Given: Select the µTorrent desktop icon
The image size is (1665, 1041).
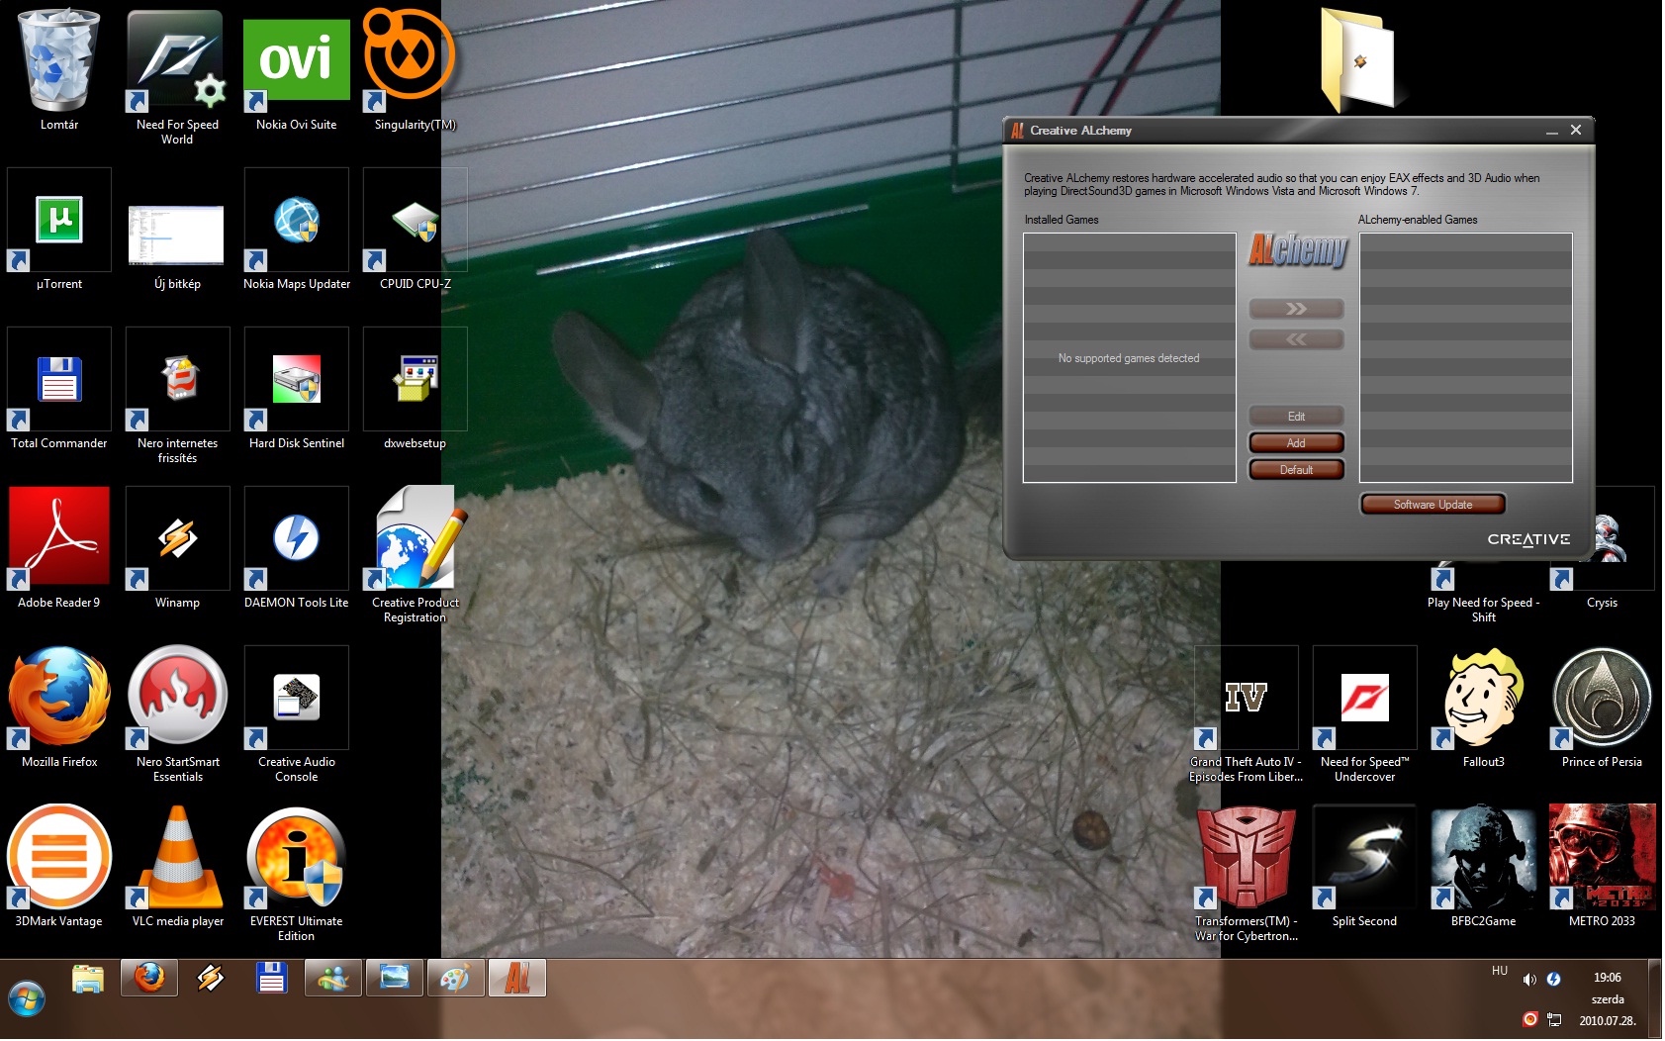Looking at the screenshot, I should pos(59,230).
